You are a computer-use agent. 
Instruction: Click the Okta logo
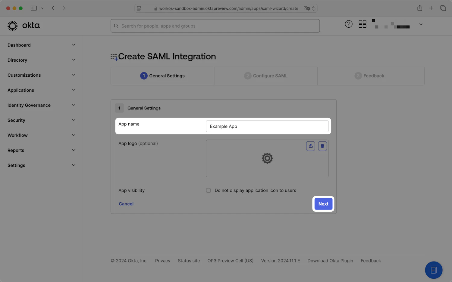[x=24, y=26]
